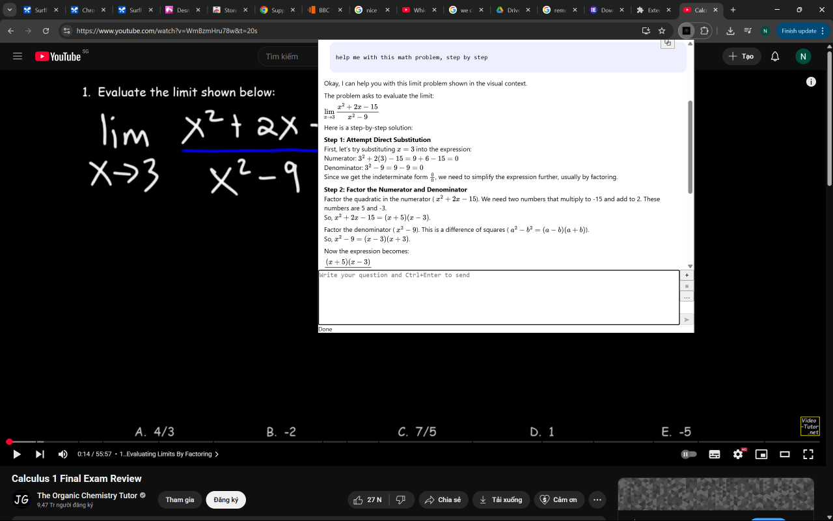
Task: Open a new browser tab
Action: (733, 10)
